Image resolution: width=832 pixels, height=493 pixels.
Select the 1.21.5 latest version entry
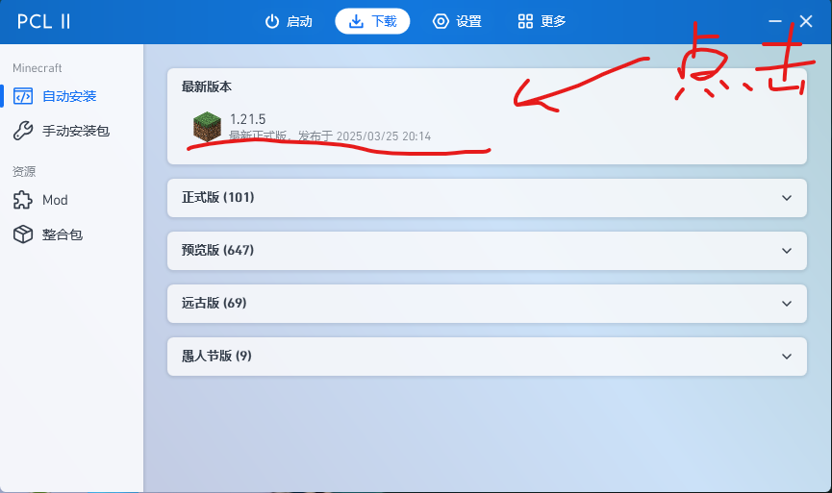[x=487, y=127]
